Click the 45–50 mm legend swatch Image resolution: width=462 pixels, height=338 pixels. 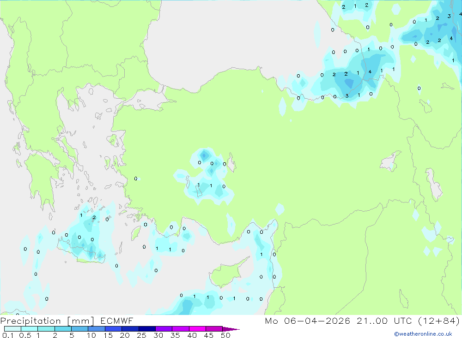pos(214,329)
